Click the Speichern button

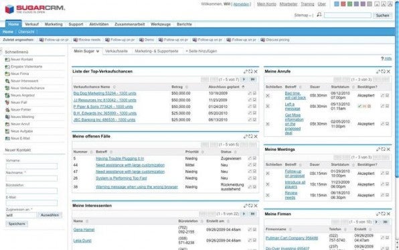click(x=17, y=224)
